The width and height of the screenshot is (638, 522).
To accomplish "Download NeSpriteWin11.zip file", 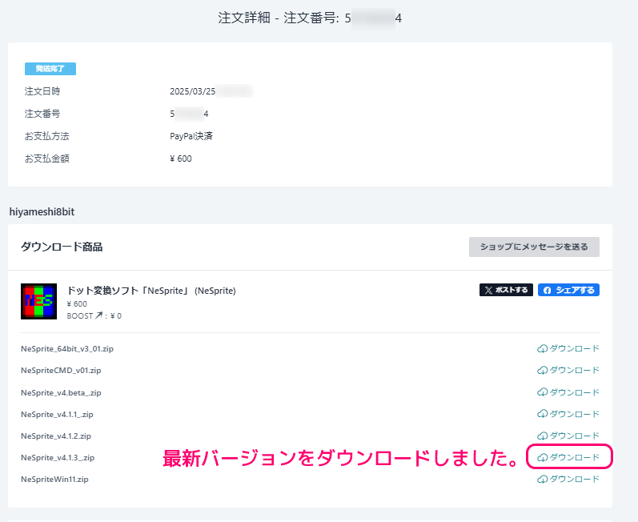I will [568, 479].
